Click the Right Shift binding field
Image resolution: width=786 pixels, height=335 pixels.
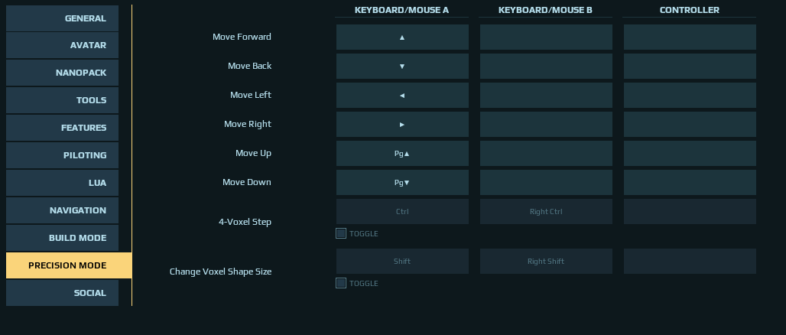pos(546,262)
